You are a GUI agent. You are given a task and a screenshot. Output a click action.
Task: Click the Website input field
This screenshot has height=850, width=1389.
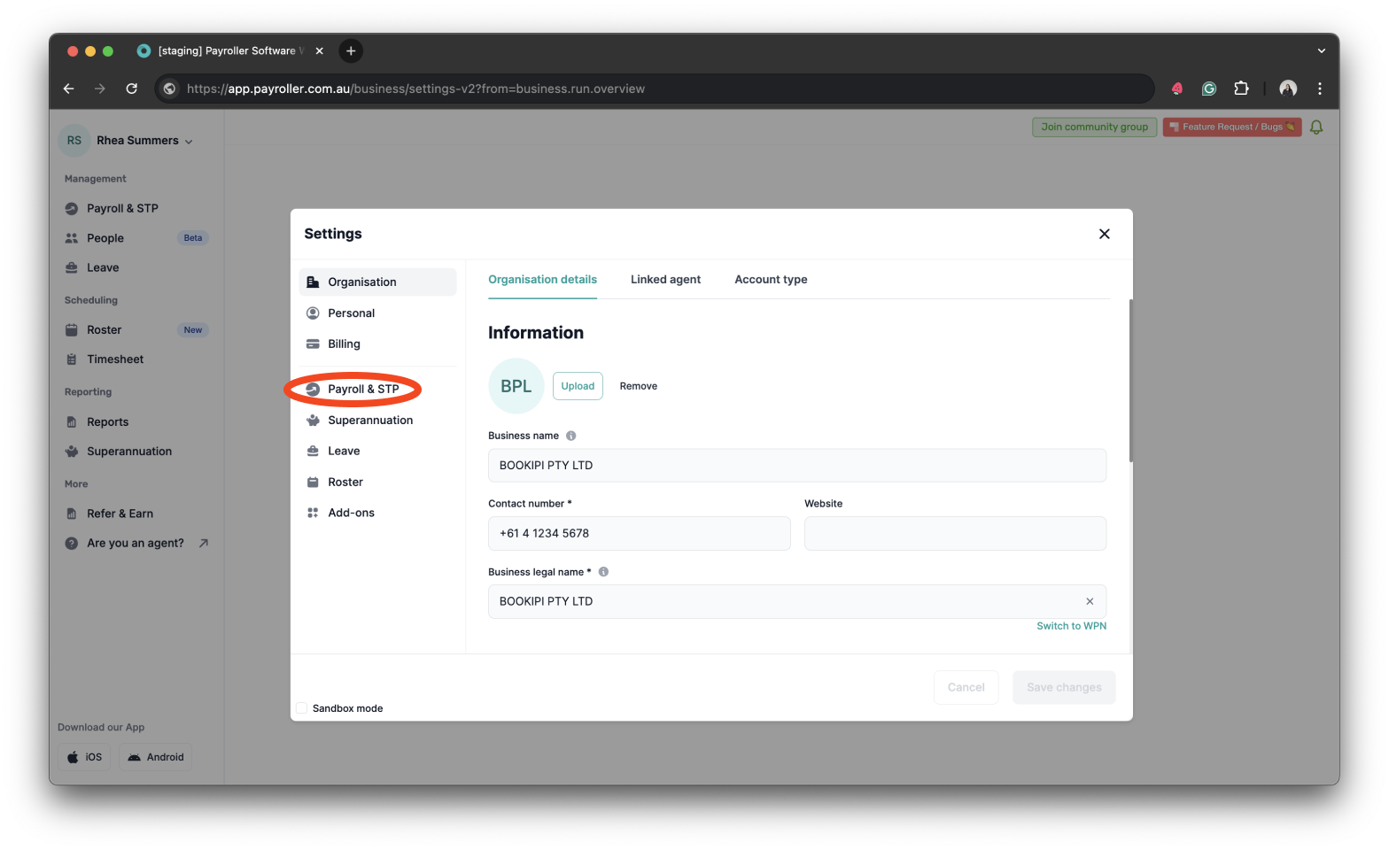click(x=955, y=534)
